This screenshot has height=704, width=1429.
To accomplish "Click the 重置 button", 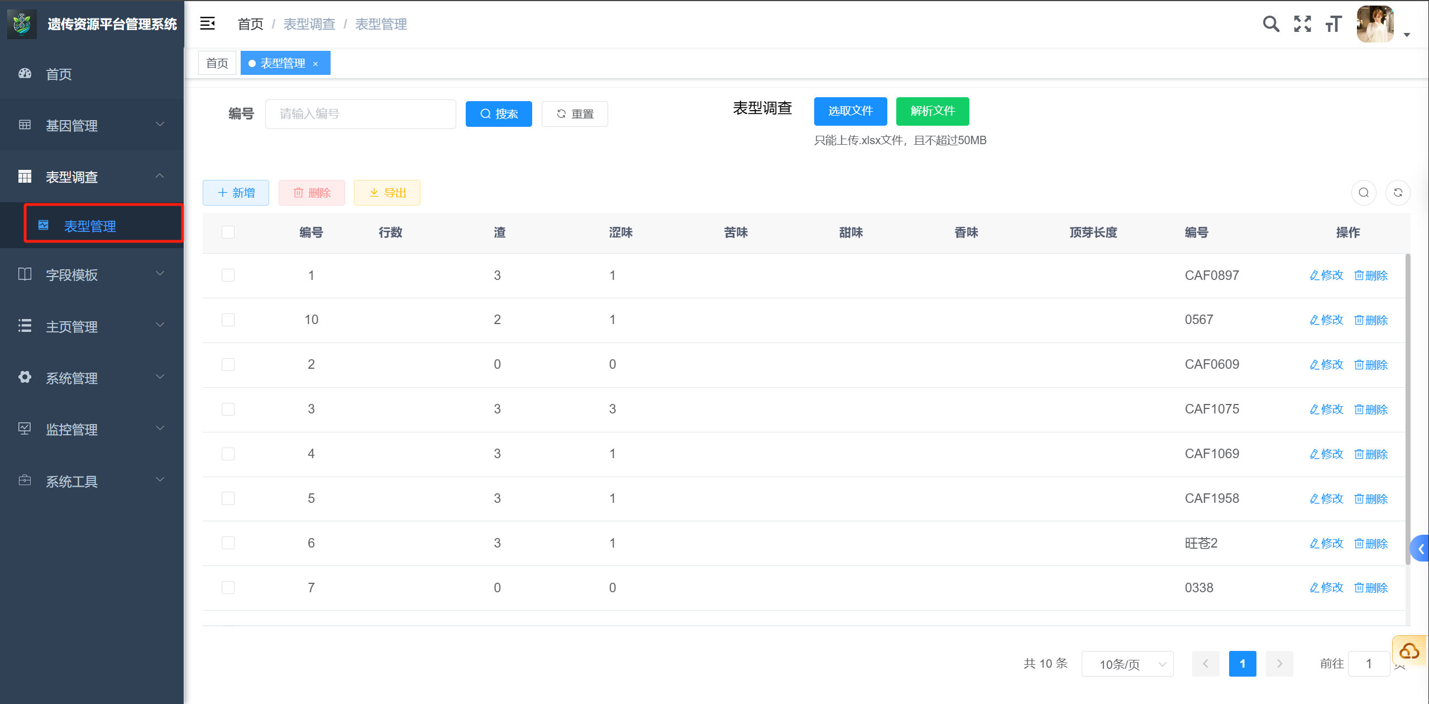I will tap(575, 114).
